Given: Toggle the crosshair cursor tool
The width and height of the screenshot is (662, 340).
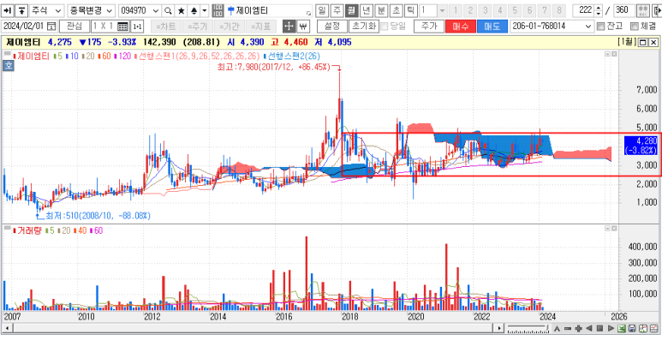Looking at the screenshot, I should 289,27.
